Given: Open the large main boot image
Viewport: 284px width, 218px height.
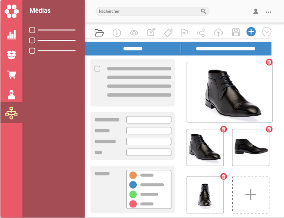Looking at the screenshot, I should [x=230, y=93].
